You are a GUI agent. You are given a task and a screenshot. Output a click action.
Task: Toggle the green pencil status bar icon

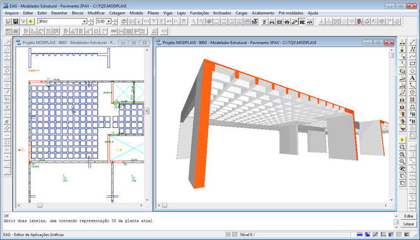click(375, 235)
